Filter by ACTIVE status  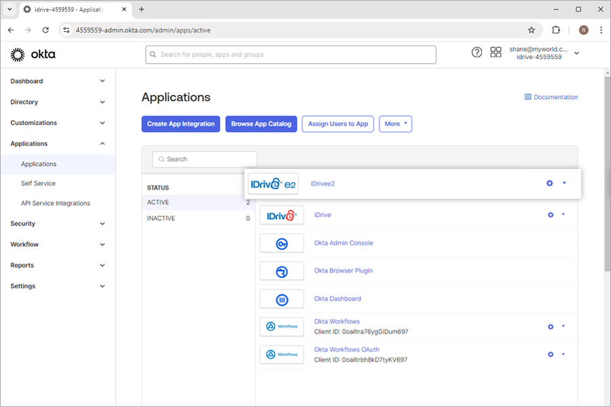198,203
